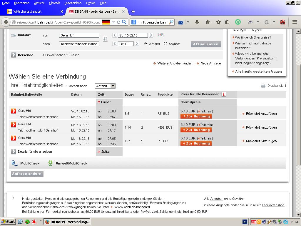Expand Details für alle anzeigen
This screenshot has width=301, height=226.
click(x=14, y=152)
